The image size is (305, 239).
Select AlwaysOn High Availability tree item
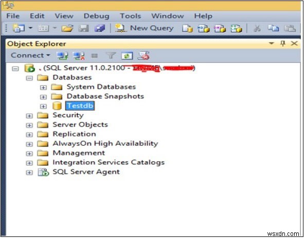click(105, 144)
